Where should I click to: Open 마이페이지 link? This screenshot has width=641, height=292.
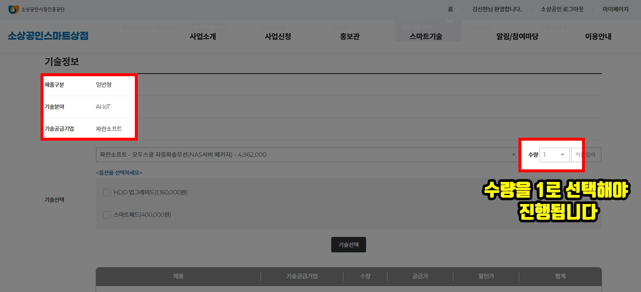coord(615,9)
